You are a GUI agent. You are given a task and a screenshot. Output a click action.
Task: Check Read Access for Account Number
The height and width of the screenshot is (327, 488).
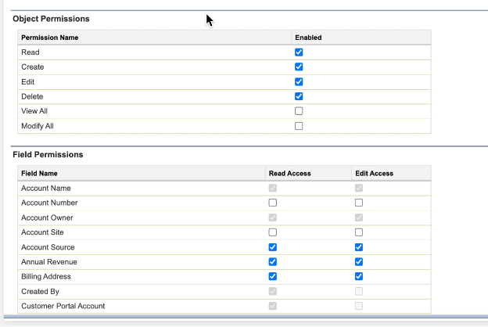click(273, 203)
